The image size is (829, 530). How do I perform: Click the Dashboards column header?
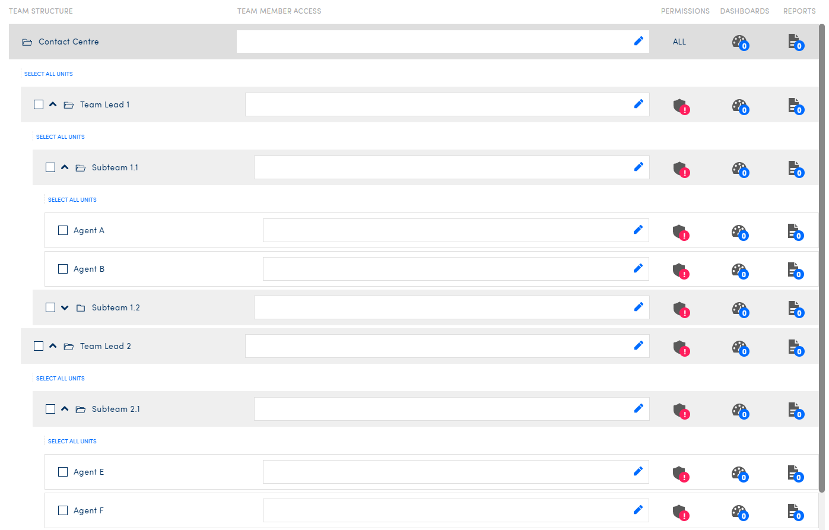click(744, 11)
